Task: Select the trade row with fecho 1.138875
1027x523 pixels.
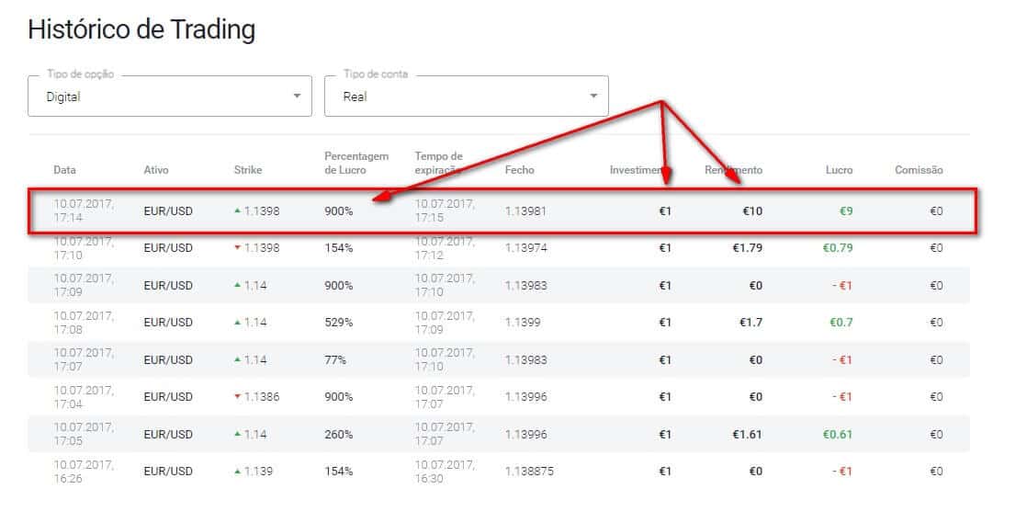Action: tap(499, 472)
